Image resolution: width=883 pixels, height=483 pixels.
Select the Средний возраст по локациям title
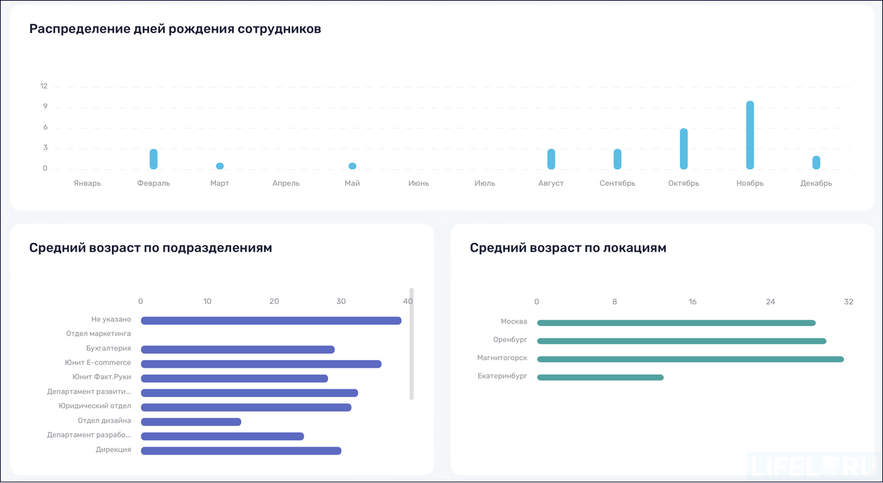click(568, 248)
